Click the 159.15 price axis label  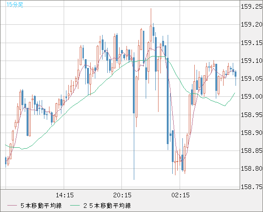tap(252, 43)
